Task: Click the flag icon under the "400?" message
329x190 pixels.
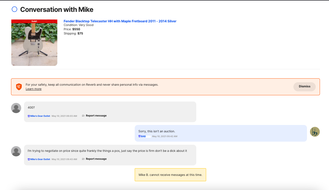Action: tap(83, 116)
